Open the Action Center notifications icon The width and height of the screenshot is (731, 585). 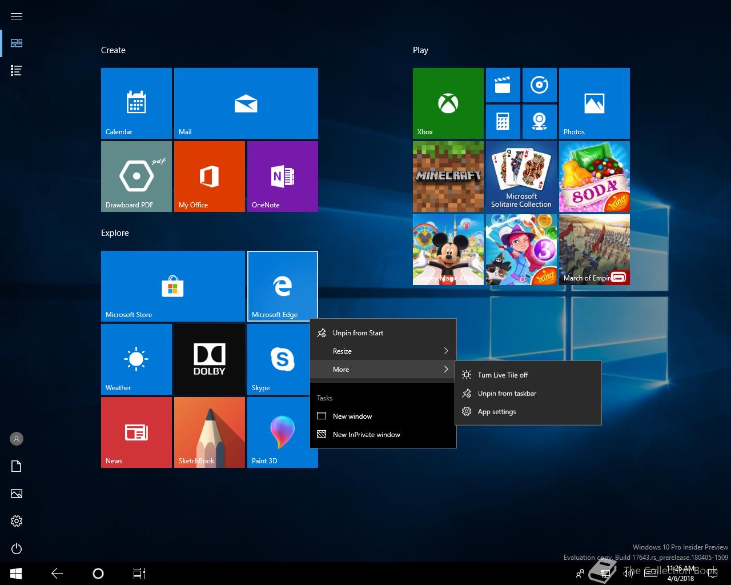pyautogui.click(x=713, y=574)
